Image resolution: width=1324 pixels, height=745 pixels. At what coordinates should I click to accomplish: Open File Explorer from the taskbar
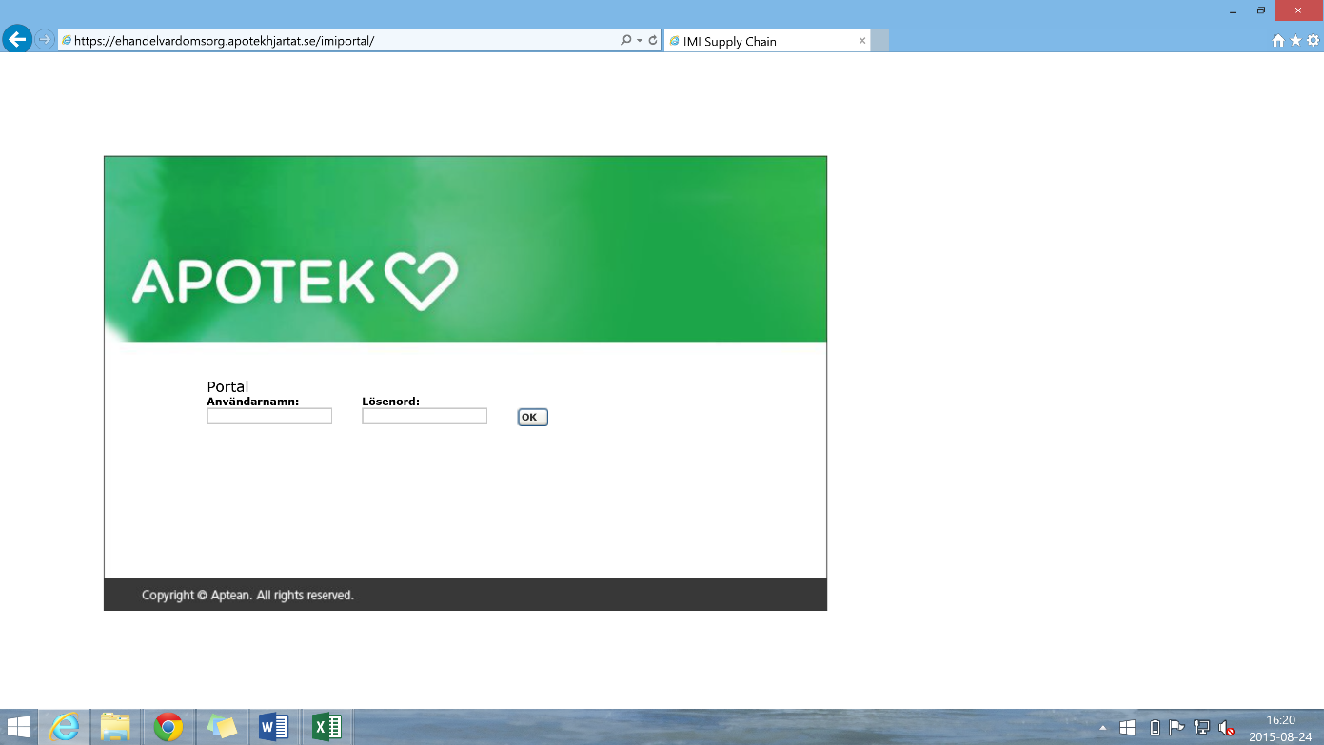pyautogui.click(x=115, y=728)
